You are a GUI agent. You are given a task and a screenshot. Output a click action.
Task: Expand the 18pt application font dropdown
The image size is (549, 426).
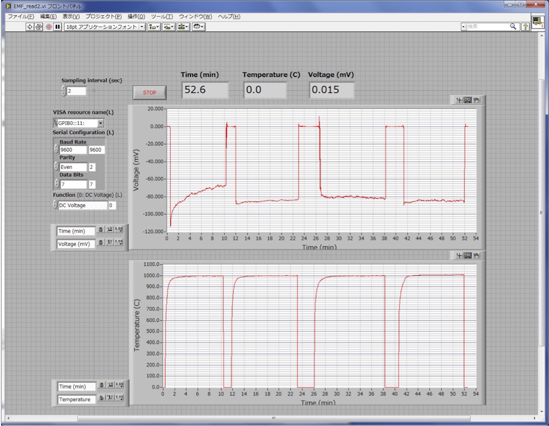(x=142, y=27)
